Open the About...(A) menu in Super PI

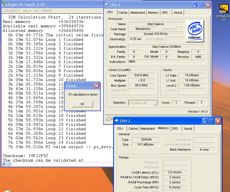pyautogui.click(x=31, y=11)
